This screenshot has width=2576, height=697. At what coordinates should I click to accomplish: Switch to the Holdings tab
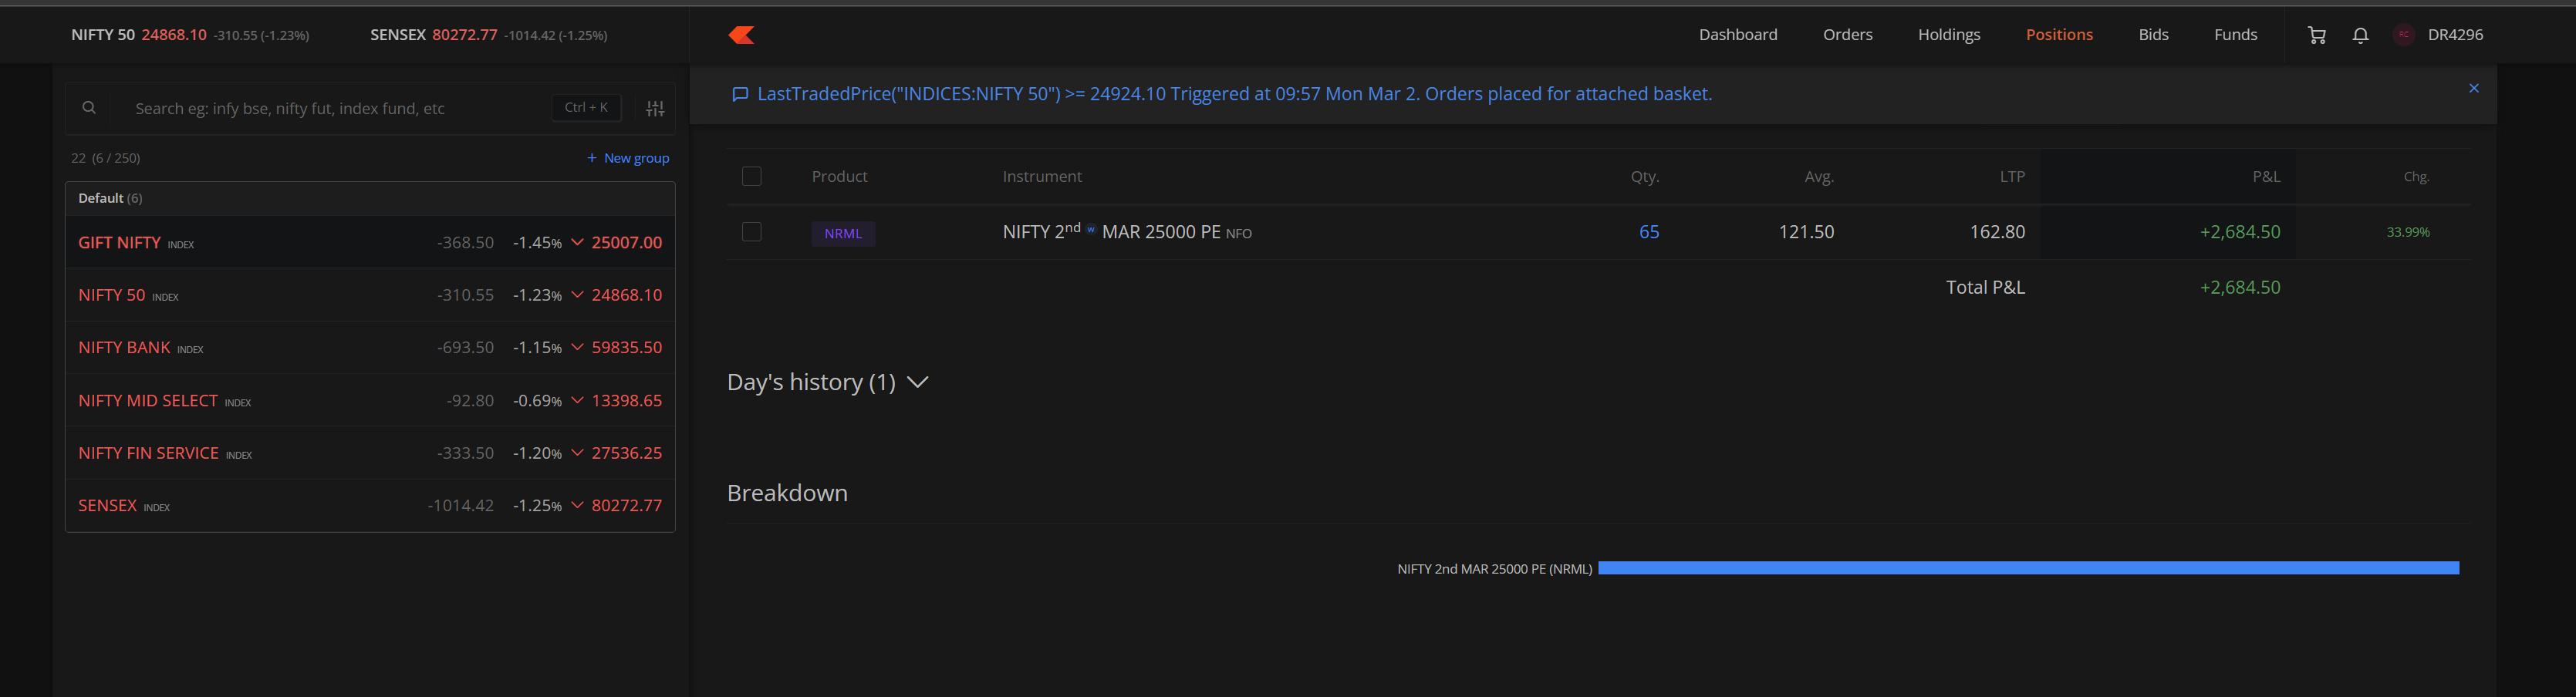tap(1948, 35)
